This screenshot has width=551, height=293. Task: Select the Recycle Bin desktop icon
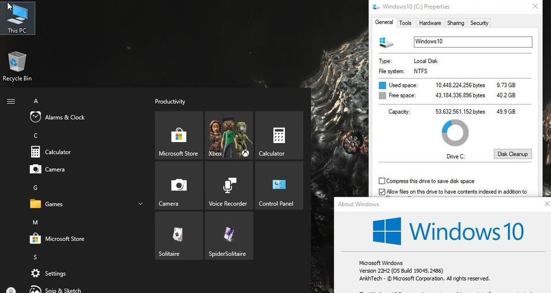[x=17, y=67]
